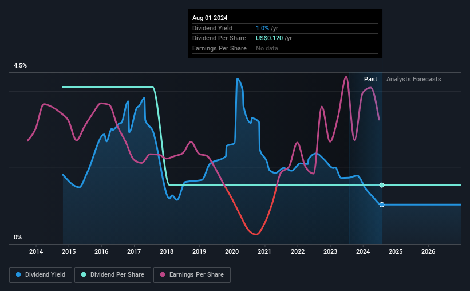
Task: Click the 'US$0.120' dividend per share value
Action: pyautogui.click(x=269, y=38)
